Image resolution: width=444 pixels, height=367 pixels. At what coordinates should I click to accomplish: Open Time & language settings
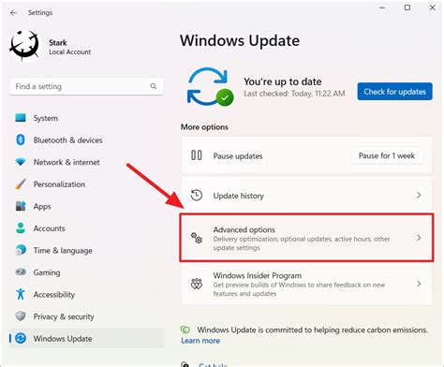pyautogui.click(x=86, y=250)
